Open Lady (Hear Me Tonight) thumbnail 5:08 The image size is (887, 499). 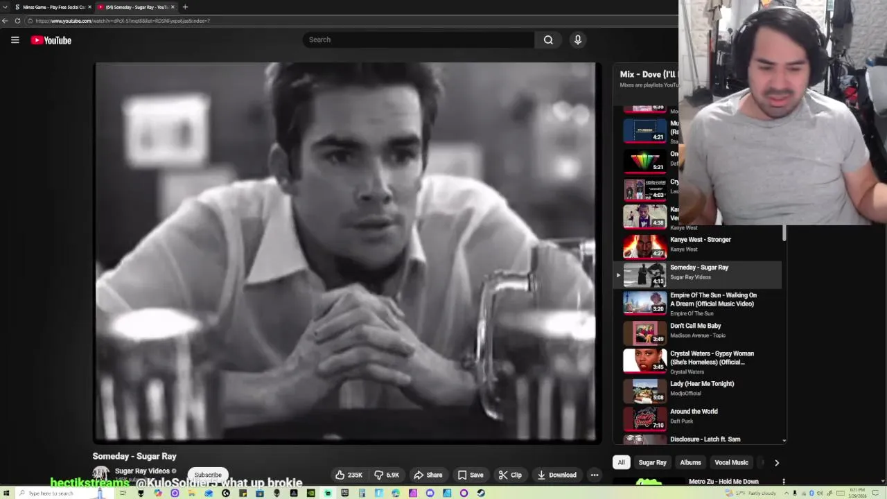coord(644,391)
